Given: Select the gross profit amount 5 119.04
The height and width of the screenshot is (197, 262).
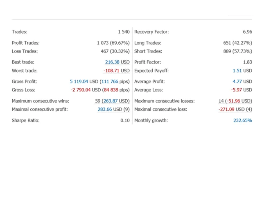Looking at the screenshot, I should tap(79, 82).
